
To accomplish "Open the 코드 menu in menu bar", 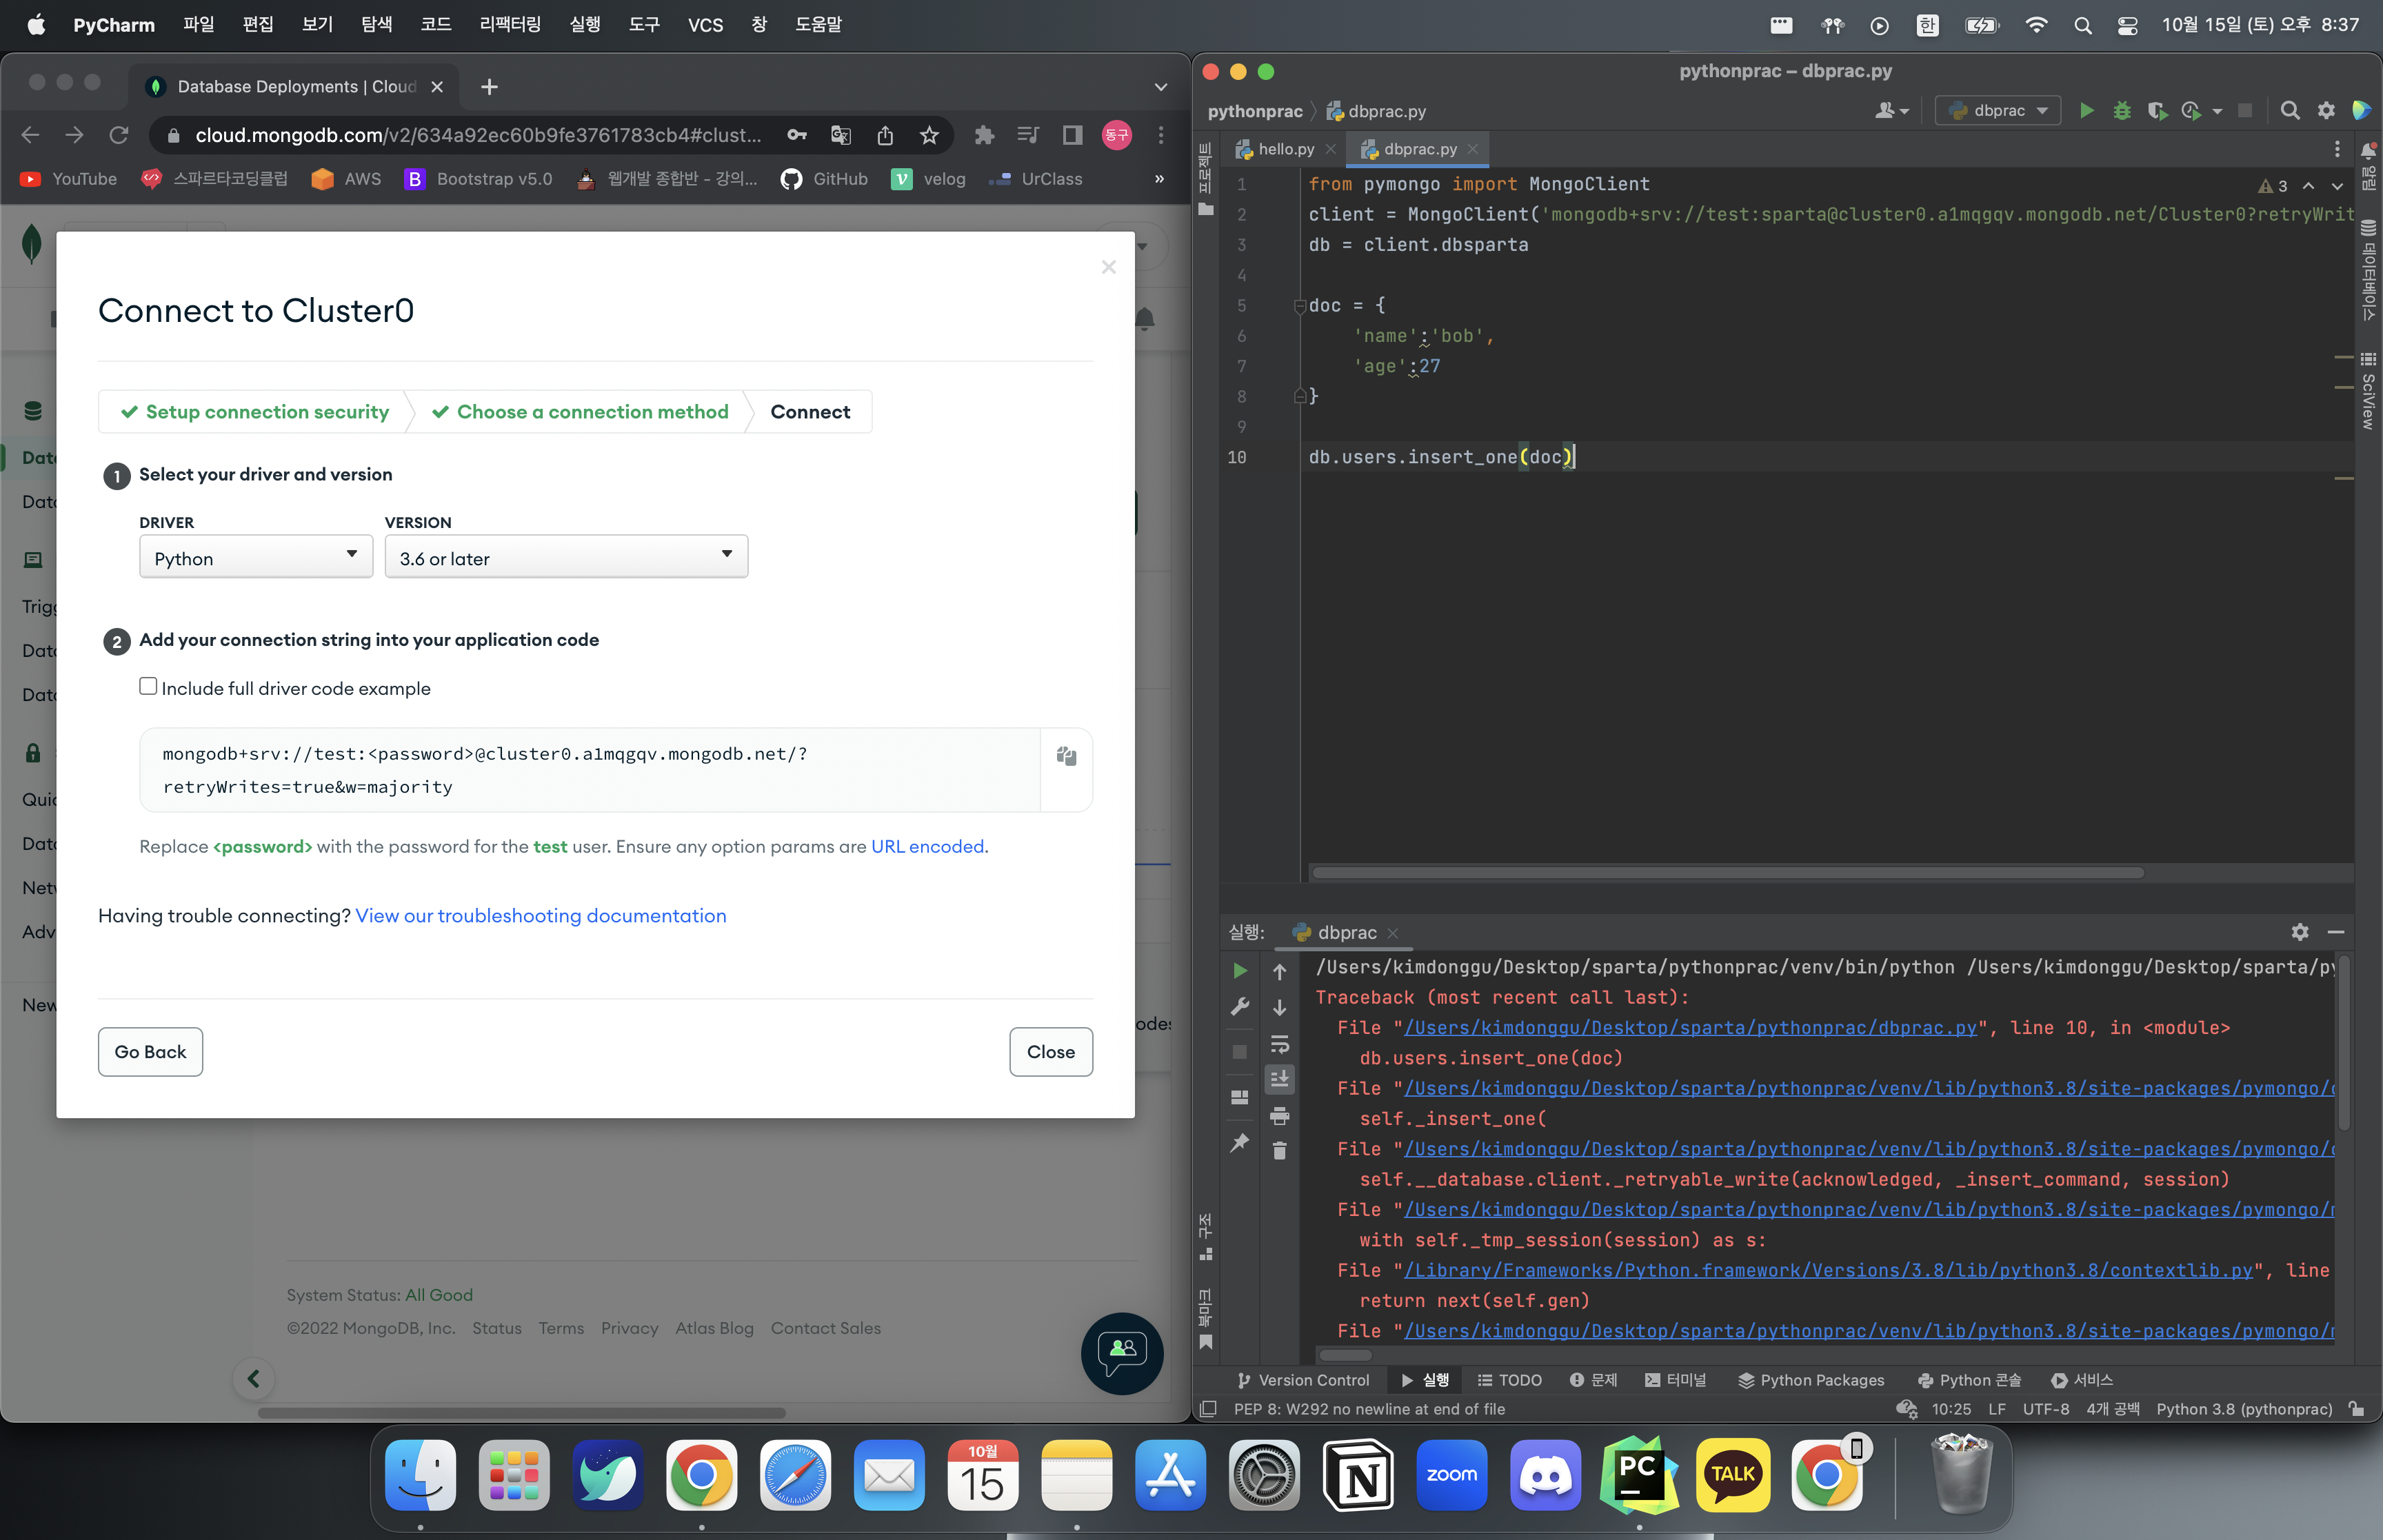I will 435,24.
